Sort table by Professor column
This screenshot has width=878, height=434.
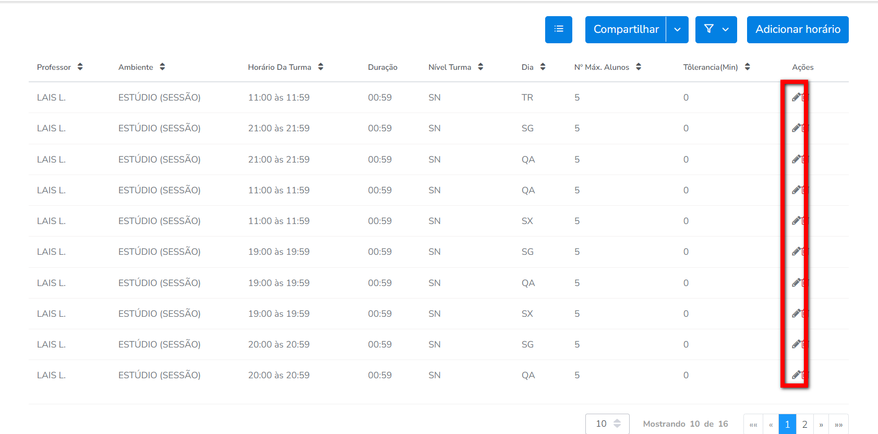point(80,67)
